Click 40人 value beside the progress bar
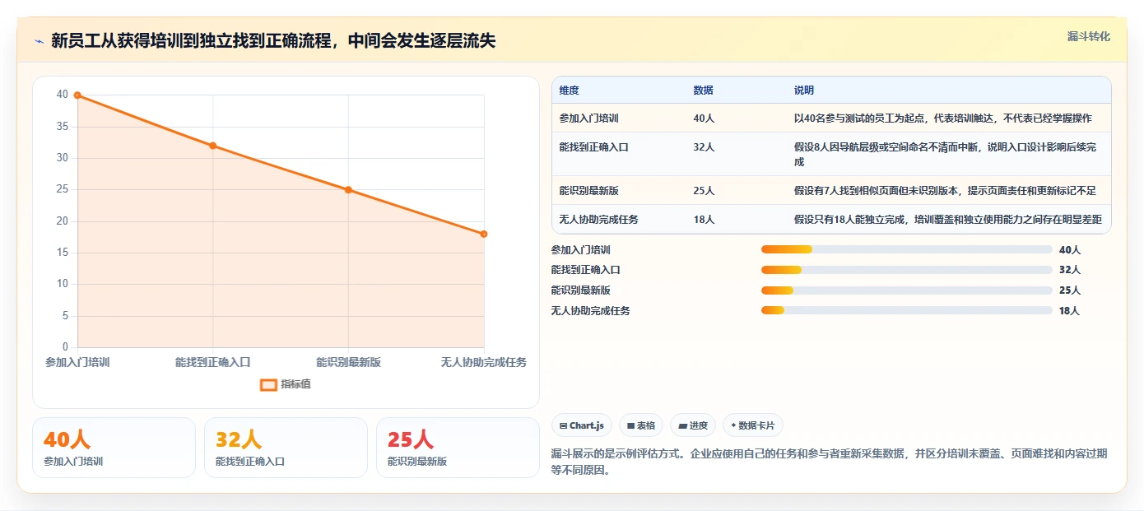The height and width of the screenshot is (511, 1144). 1069,249
